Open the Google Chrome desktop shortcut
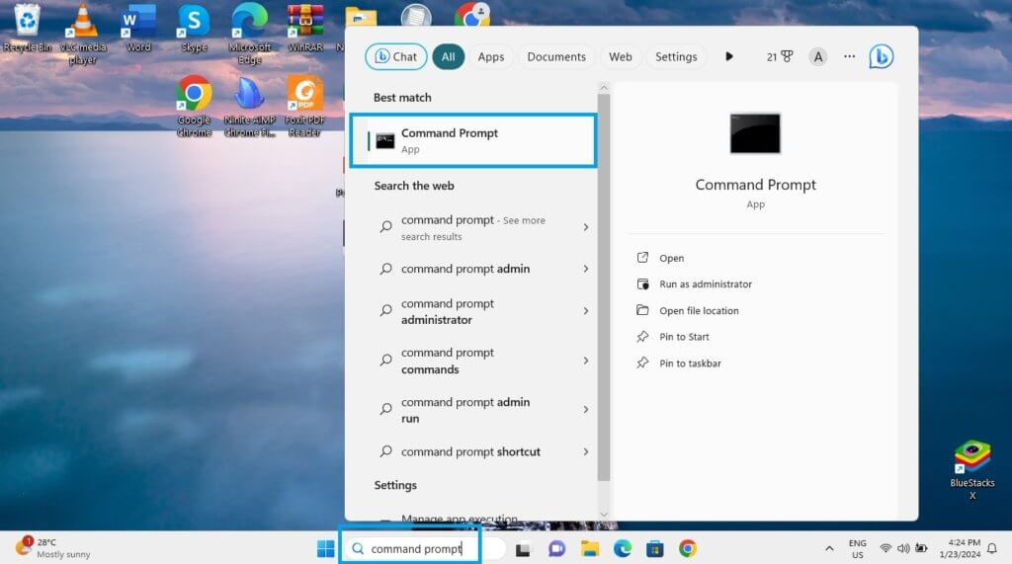1012x564 pixels. pos(194,107)
